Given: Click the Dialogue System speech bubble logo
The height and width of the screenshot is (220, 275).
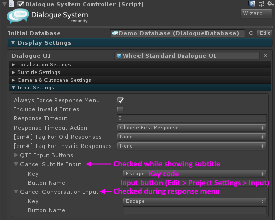Looking at the screenshot, I should tap(17, 16).
